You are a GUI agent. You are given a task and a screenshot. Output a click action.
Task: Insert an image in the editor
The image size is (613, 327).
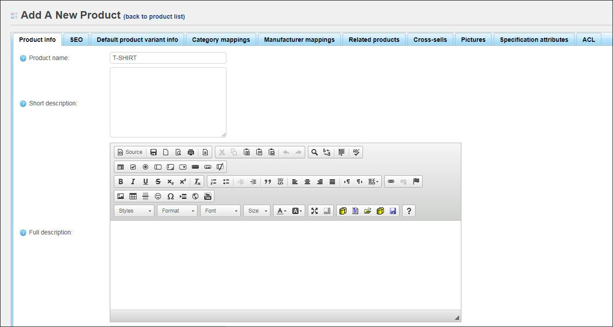click(121, 196)
